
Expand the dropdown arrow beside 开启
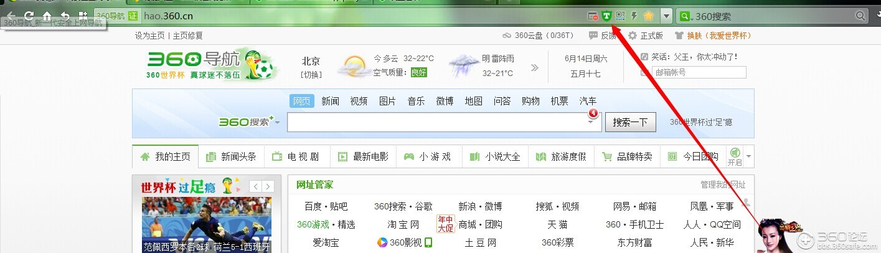[x=749, y=156]
